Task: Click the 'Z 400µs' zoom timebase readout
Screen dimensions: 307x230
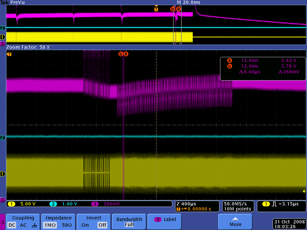Action: tap(186, 204)
